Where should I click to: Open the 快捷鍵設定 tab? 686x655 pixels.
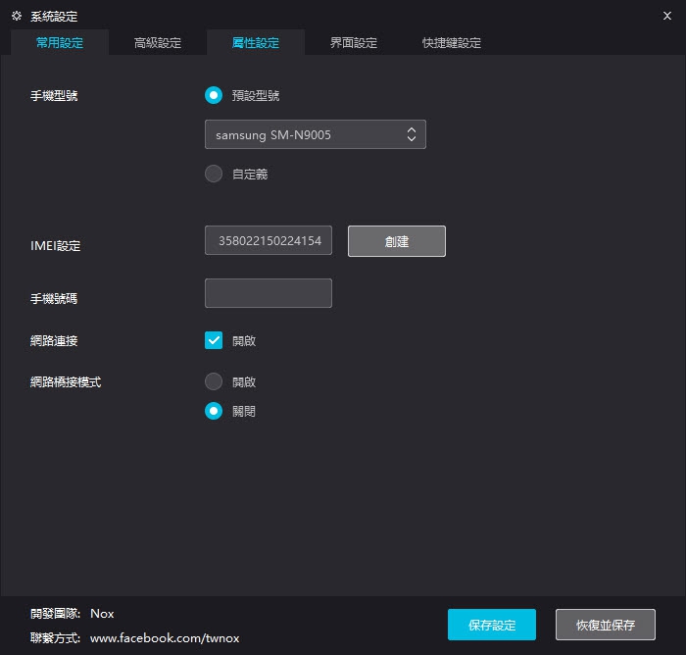click(452, 43)
